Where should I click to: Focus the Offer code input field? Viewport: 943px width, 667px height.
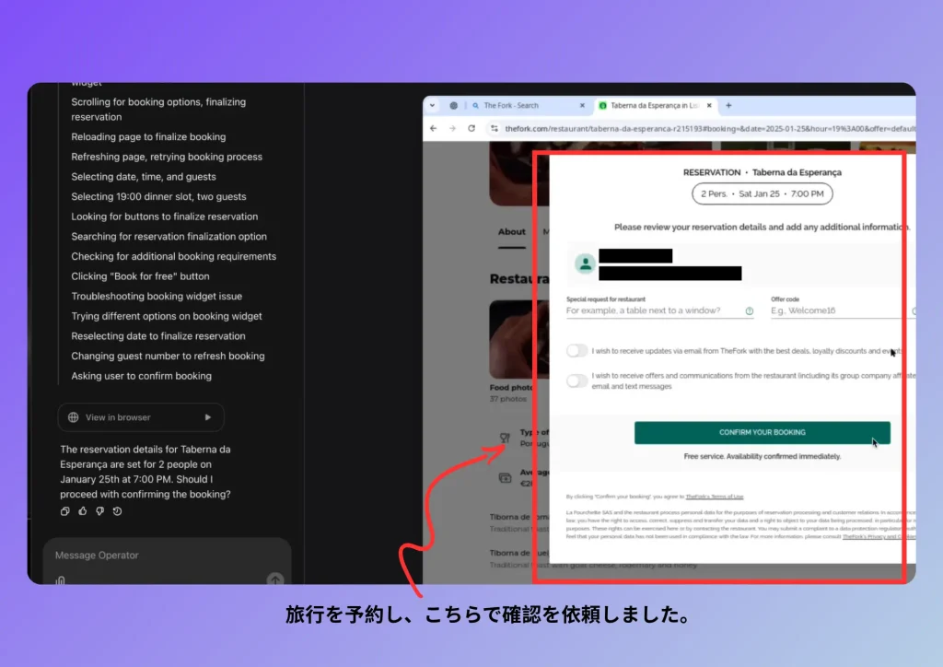[x=844, y=311]
